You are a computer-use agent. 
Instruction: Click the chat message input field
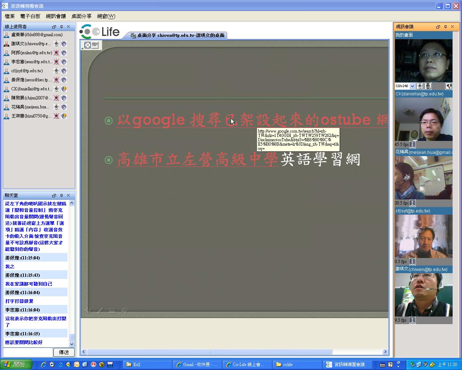point(28,352)
